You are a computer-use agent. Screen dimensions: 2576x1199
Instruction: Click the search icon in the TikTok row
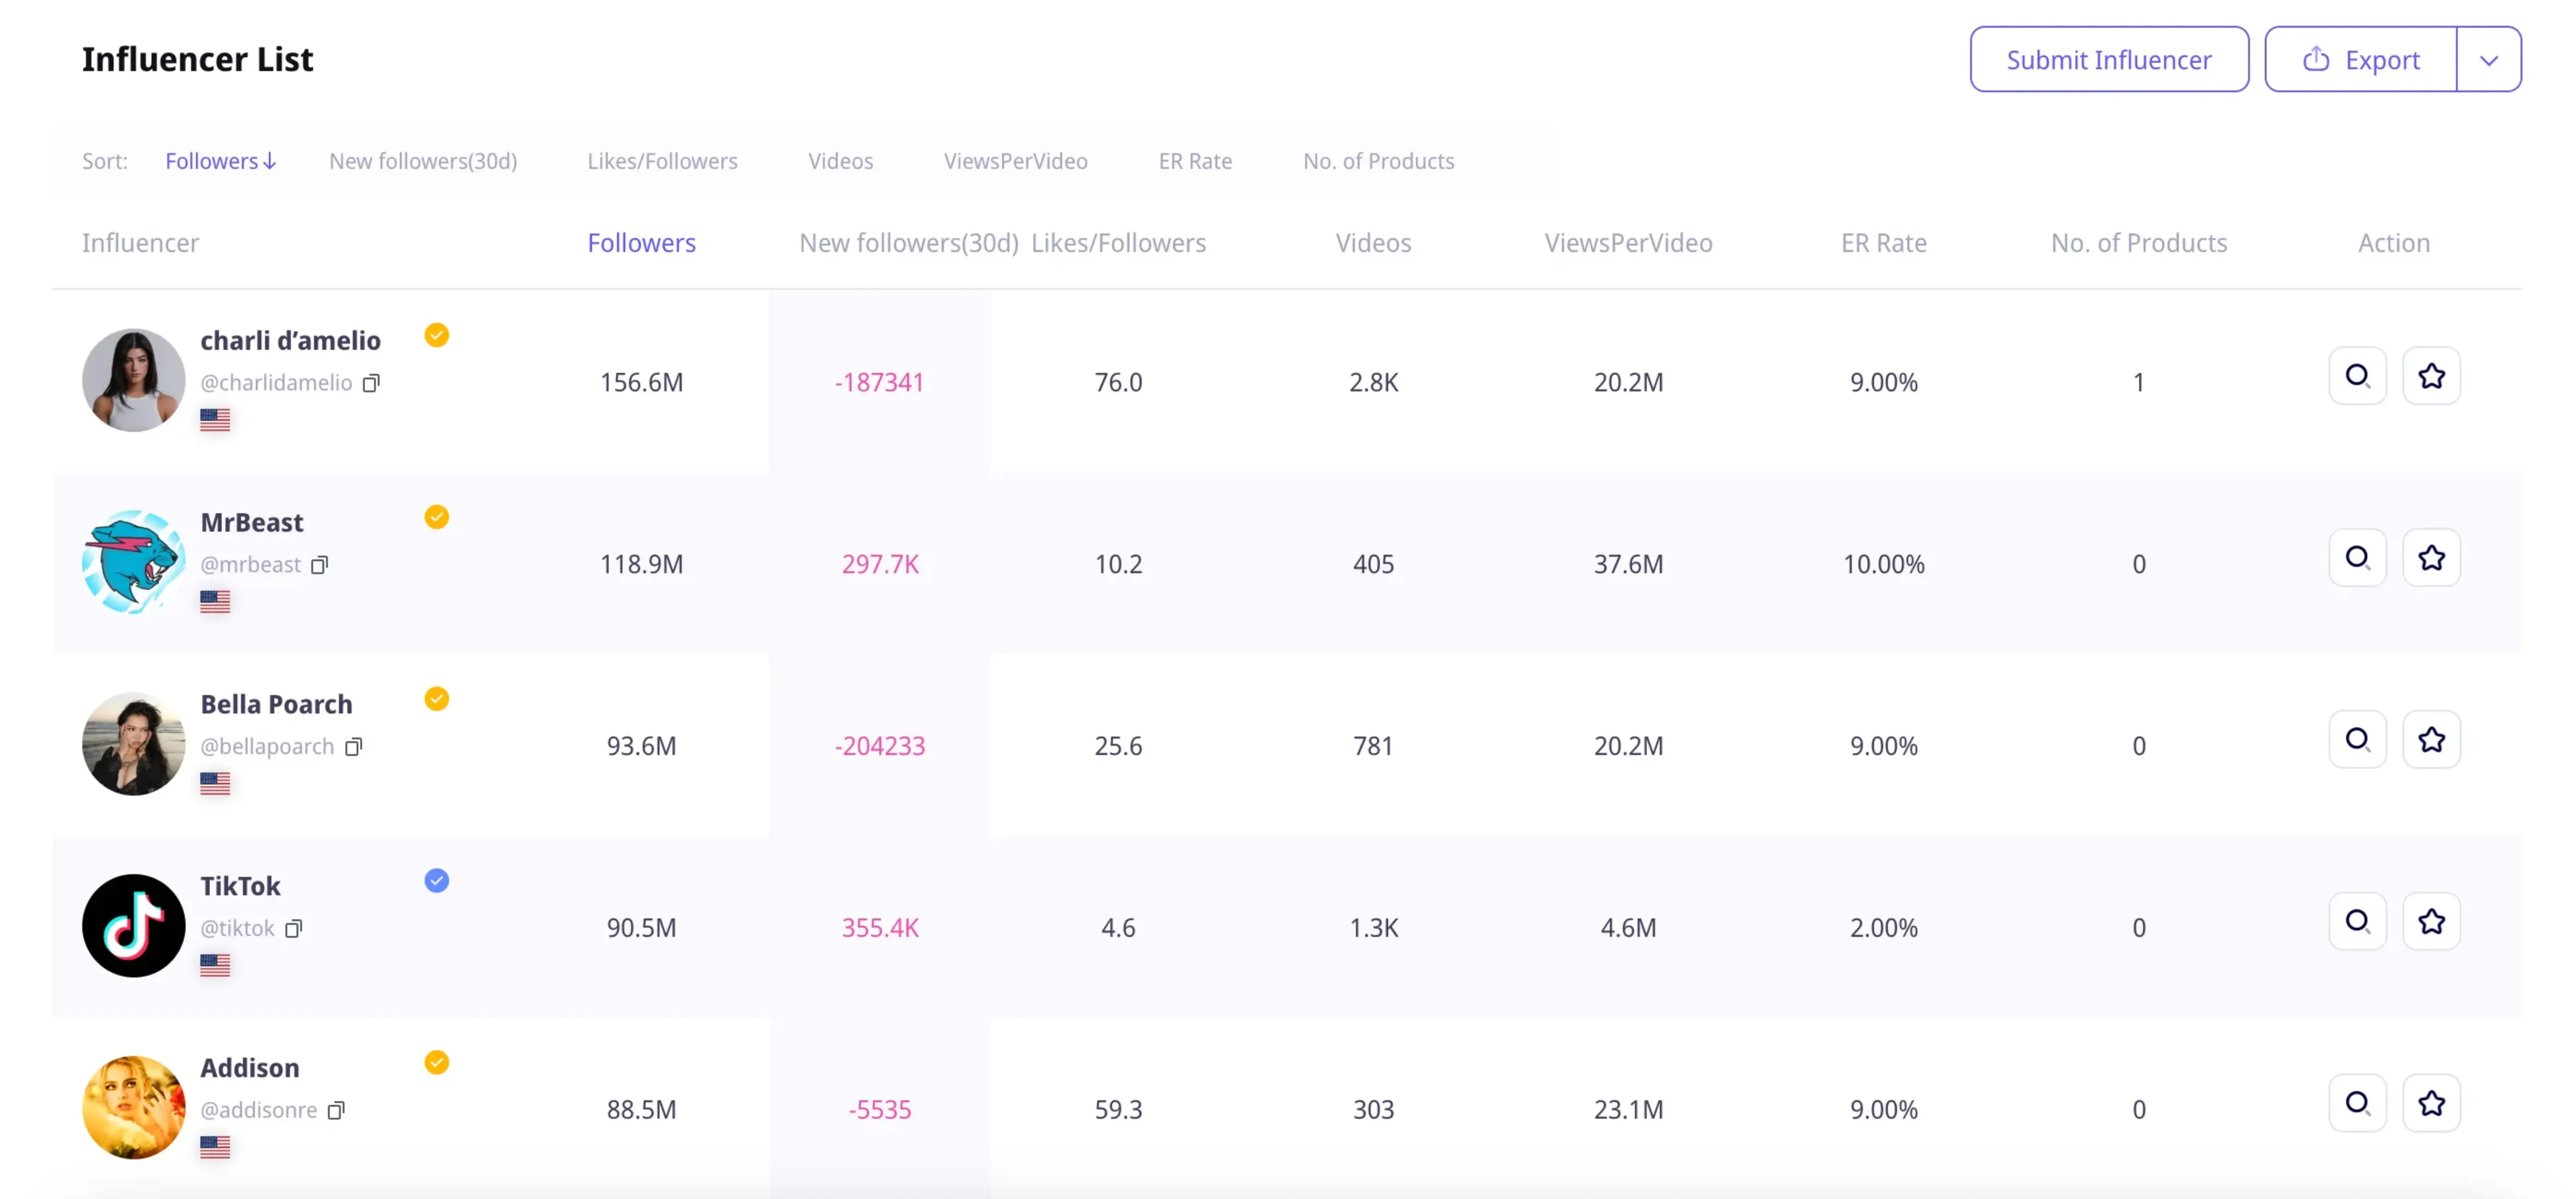(x=2357, y=921)
